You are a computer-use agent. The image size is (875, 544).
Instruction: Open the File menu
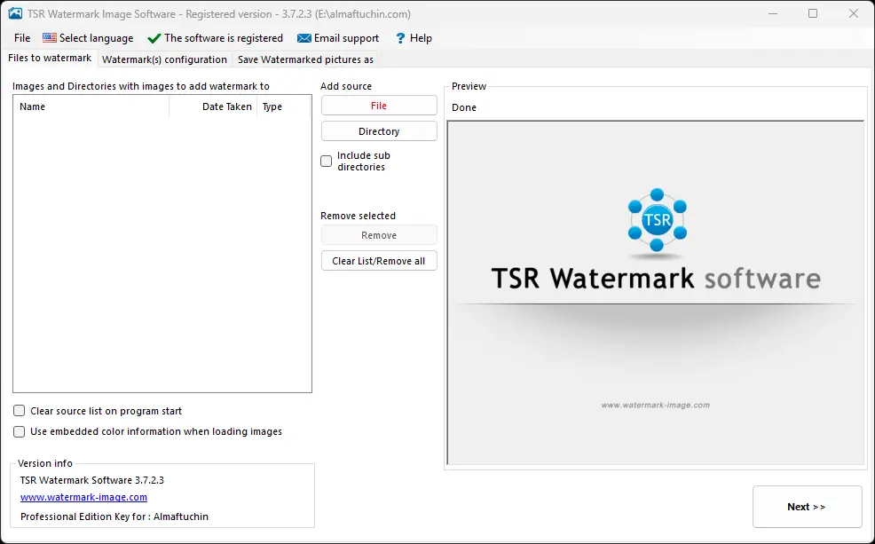point(22,38)
